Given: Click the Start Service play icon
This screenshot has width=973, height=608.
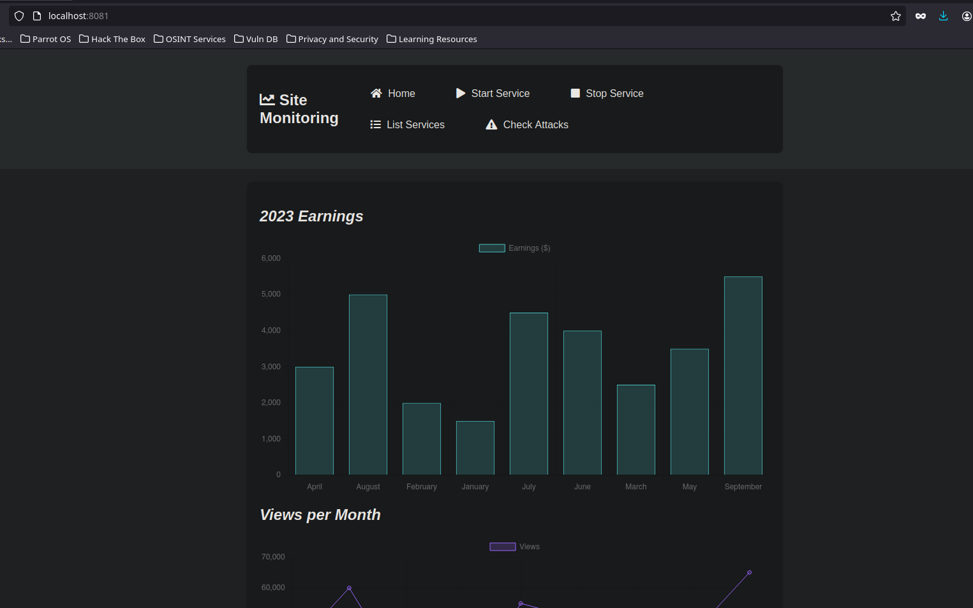Looking at the screenshot, I should click(x=461, y=93).
